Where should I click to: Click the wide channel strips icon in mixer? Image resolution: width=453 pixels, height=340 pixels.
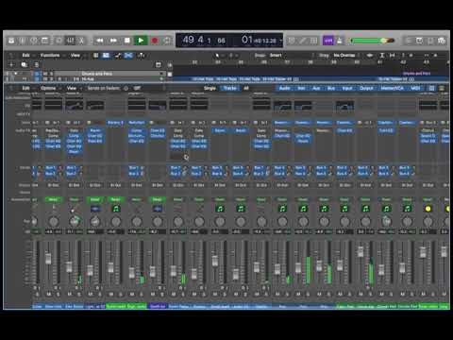point(442,88)
